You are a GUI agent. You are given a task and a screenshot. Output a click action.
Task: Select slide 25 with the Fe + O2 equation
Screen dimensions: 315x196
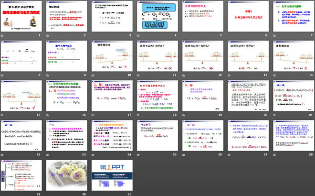157,136
